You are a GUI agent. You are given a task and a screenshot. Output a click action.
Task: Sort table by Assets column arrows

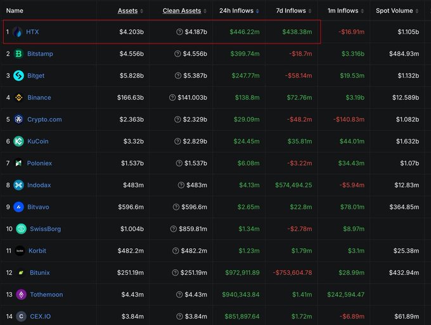tap(141, 11)
